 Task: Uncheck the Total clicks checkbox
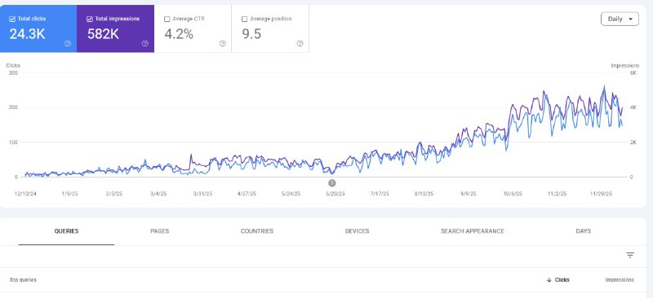[12, 19]
